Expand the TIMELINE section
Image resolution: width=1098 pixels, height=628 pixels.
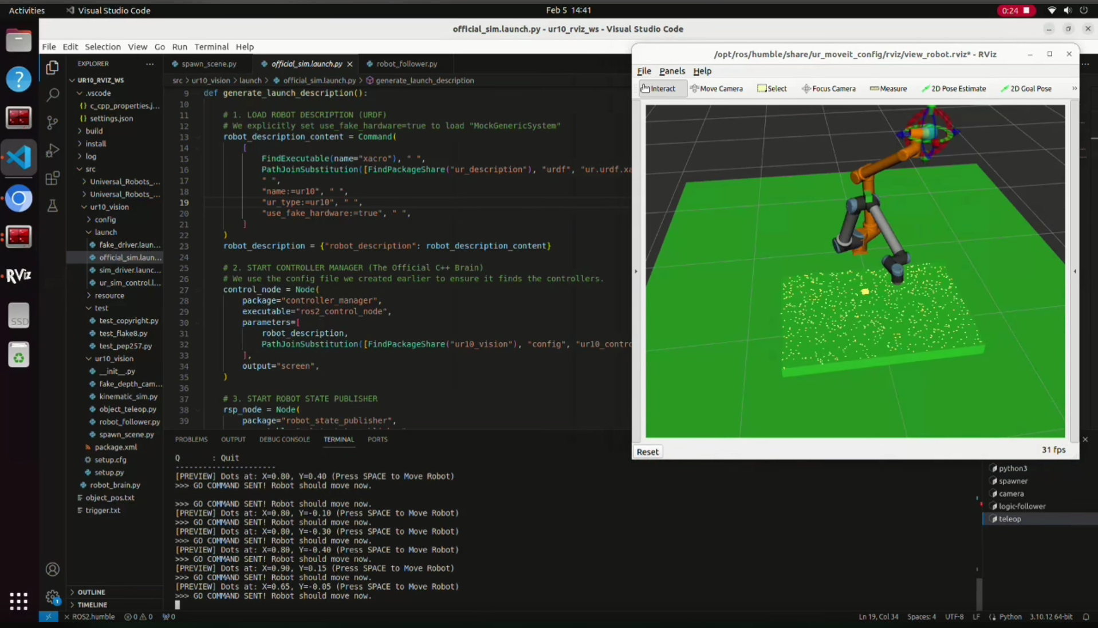[92, 605]
